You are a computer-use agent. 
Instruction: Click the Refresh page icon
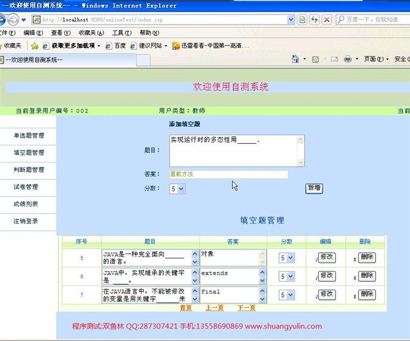315,20
